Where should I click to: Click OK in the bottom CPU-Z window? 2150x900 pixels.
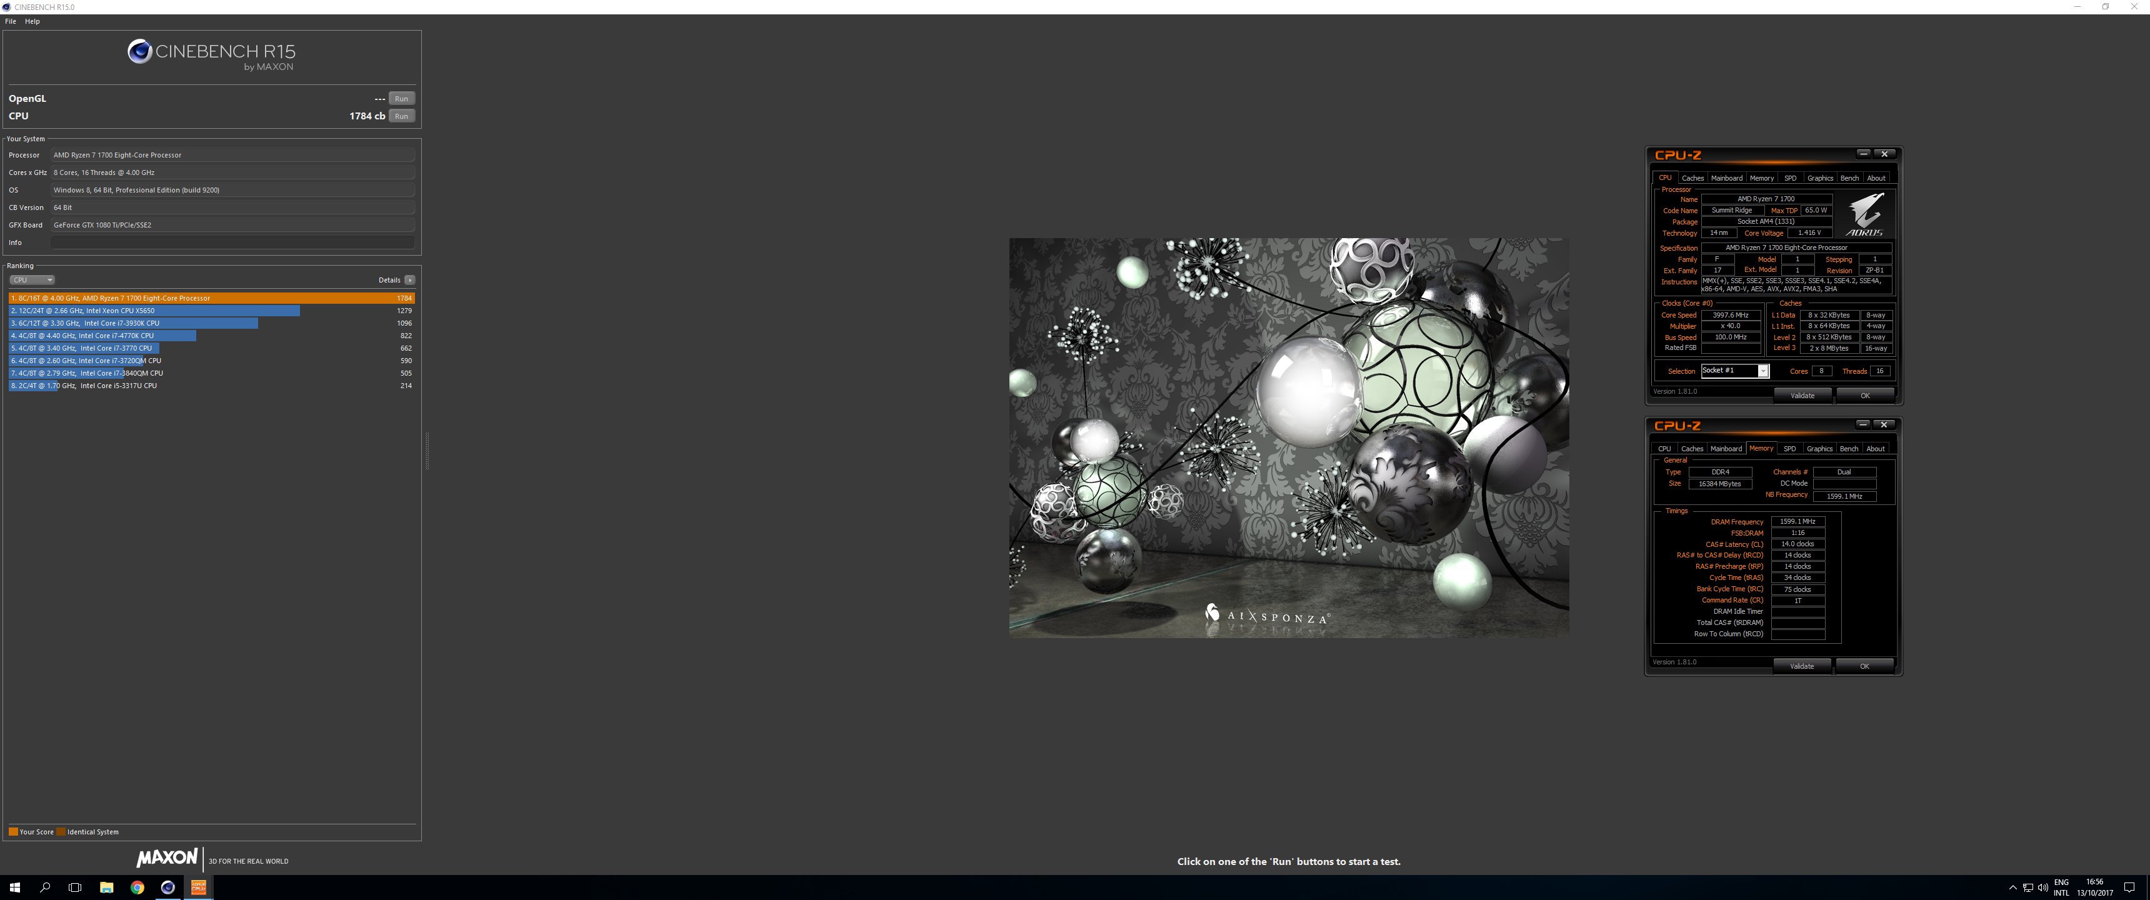pyautogui.click(x=1864, y=666)
